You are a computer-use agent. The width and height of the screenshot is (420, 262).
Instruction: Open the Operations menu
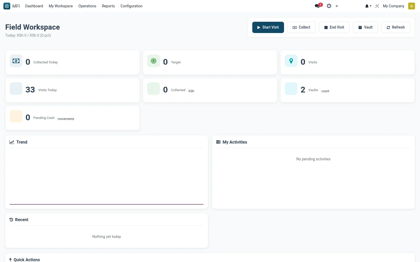tap(87, 6)
